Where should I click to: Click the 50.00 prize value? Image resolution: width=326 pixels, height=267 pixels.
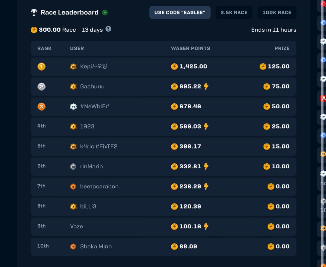[x=281, y=107]
